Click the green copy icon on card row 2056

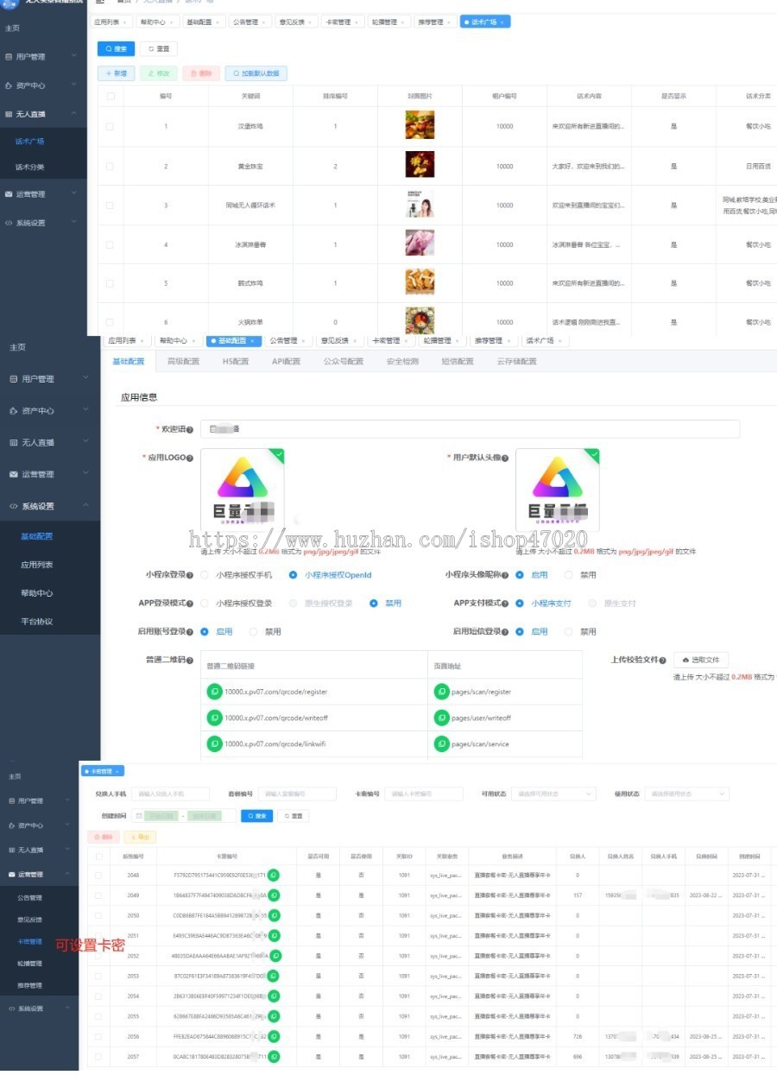click(x=274, y=1035)
